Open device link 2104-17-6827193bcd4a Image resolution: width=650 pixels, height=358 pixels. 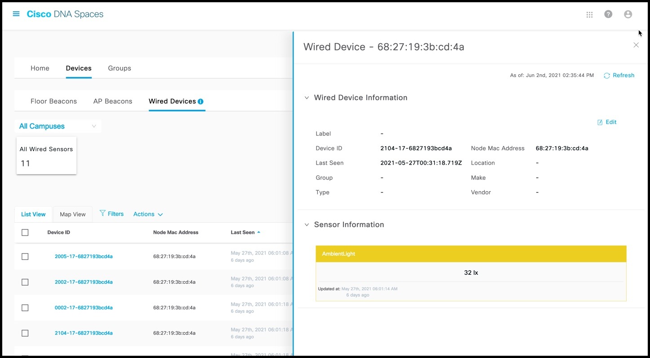[84, 333]
